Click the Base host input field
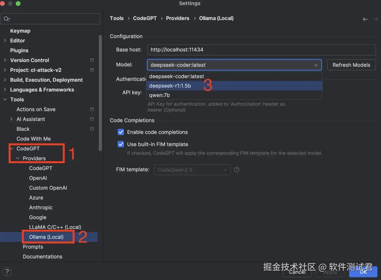Image resolution: width=381 pixels, height=280 pixels. [x=261, y=50]
